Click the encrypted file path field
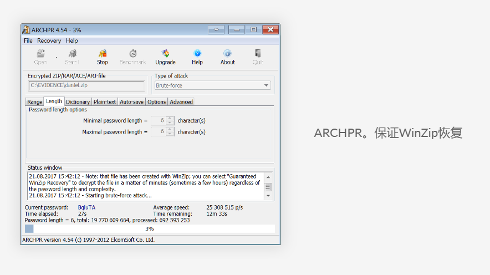 pos(86,85)
